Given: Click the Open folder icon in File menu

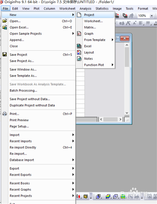Looking at the screenshot, I should (5, 21).
